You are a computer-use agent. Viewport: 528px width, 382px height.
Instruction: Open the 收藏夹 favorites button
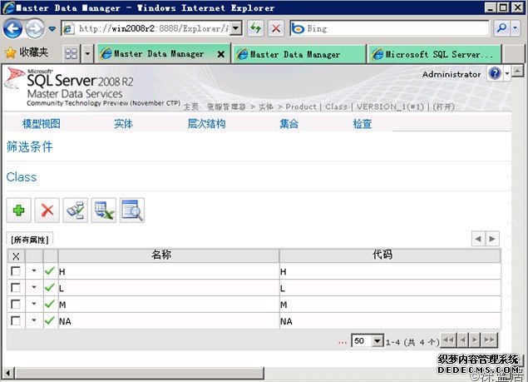coord(27,53)
